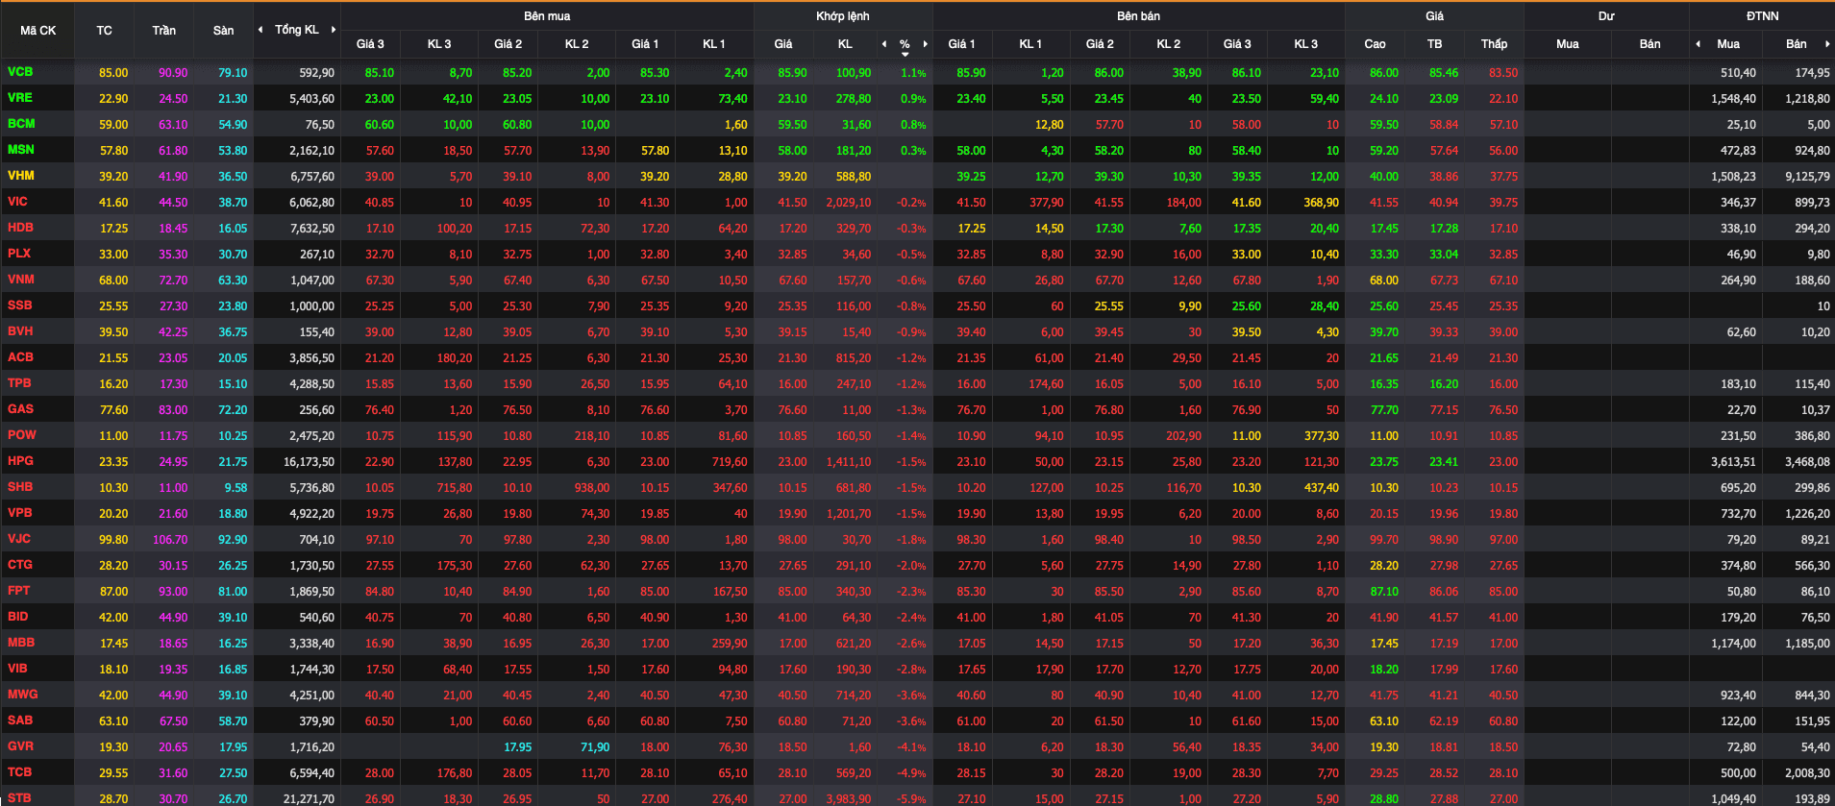Open the GAS stock ticker

click(x=20, y=409)
